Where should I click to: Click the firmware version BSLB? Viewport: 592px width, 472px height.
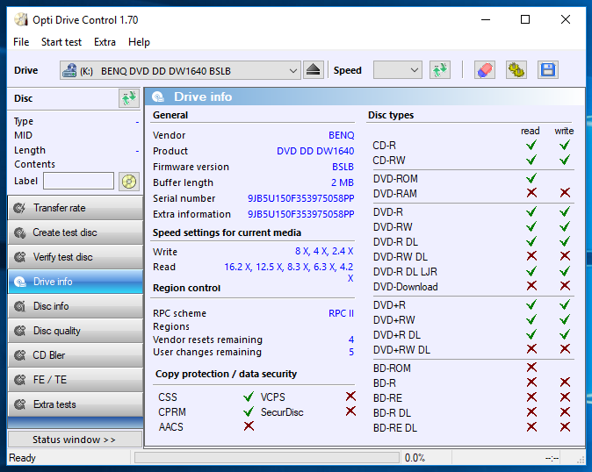(343, 167)
